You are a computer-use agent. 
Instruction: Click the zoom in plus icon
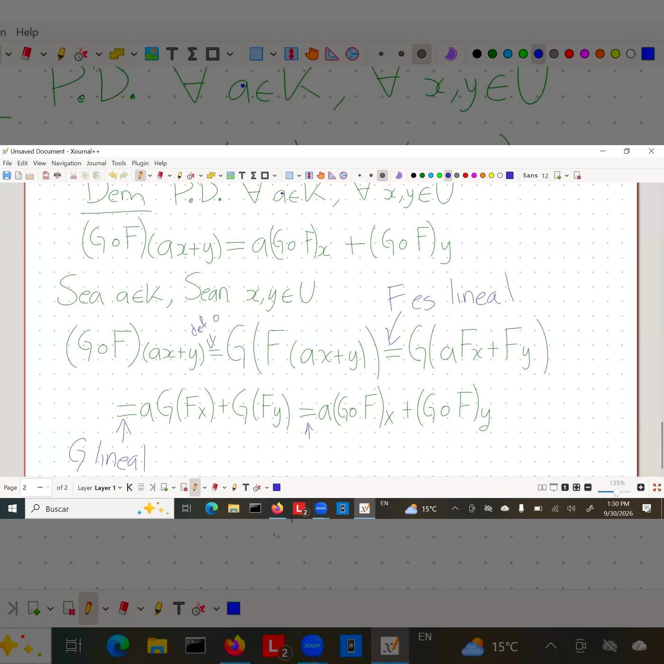(641, 487)
